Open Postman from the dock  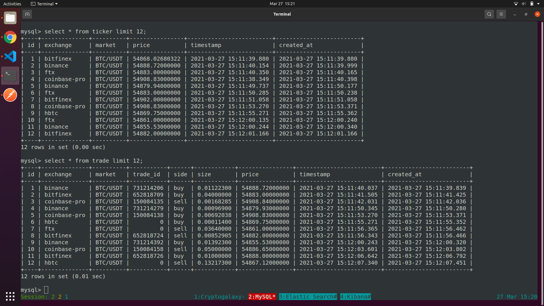click(10, 95)
